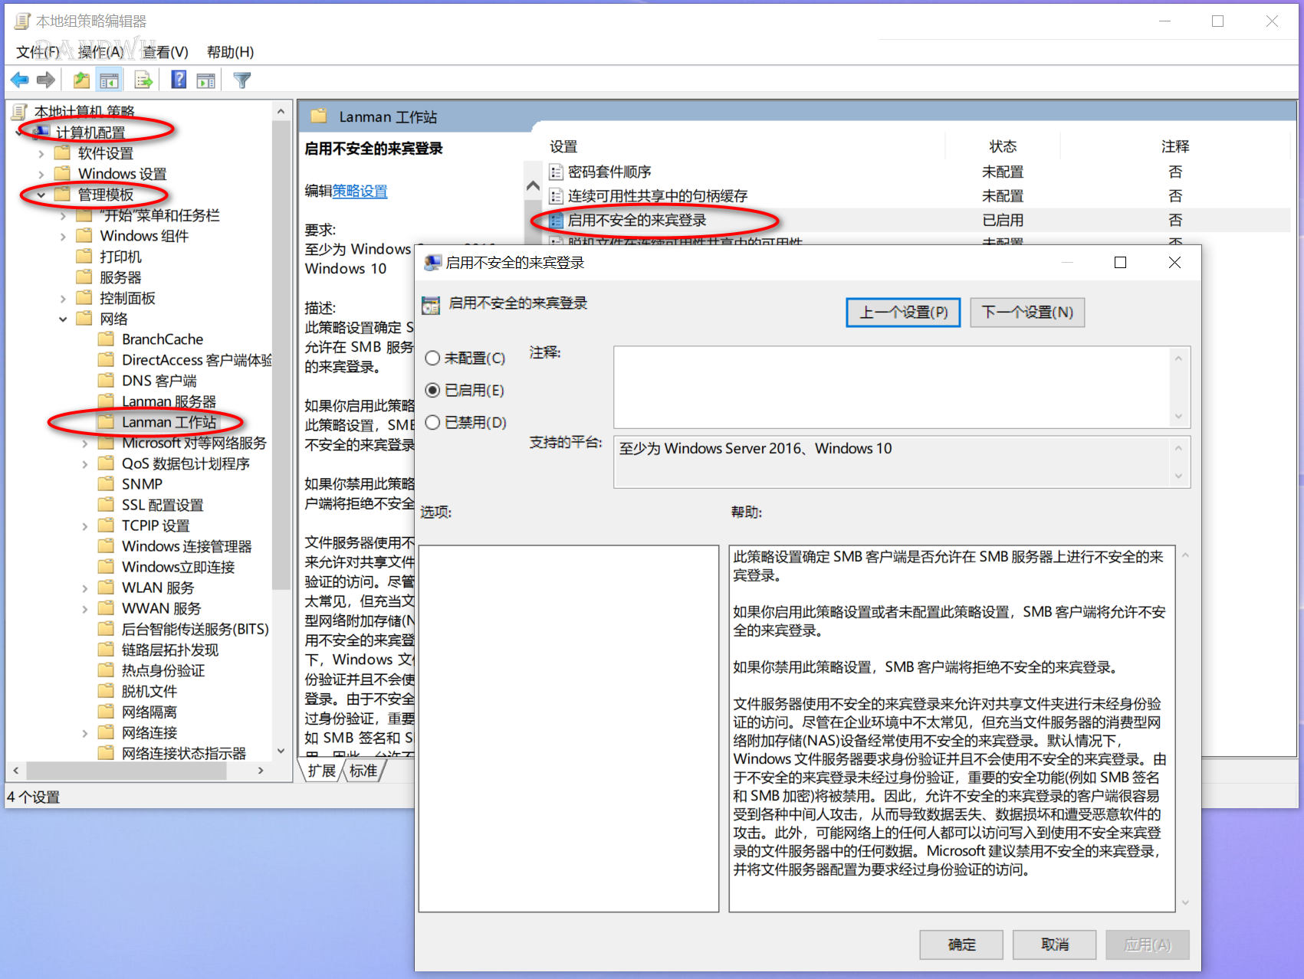
Task: Click the Export list toolbar icon
Action: [x=143, y=80]
